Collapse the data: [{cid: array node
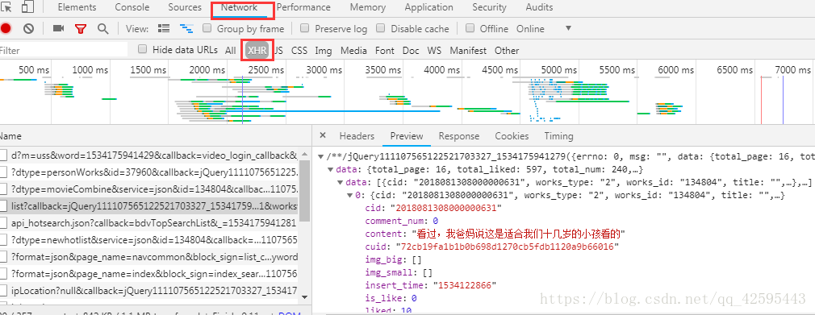 (341, 183)
